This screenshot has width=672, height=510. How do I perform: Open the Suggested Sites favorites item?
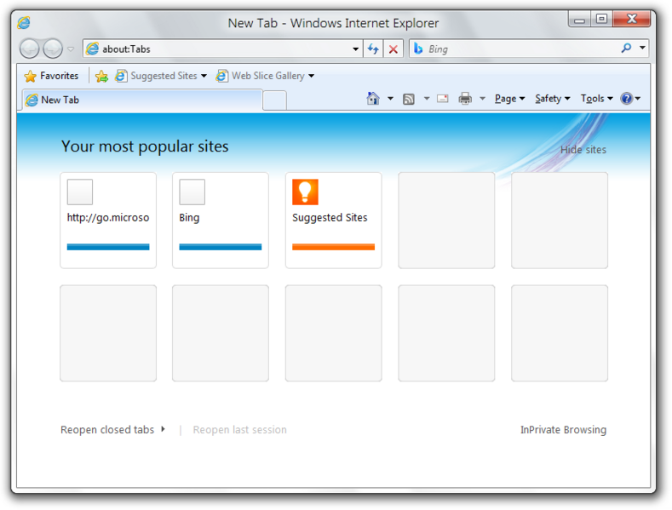click(x=161, y=76)
